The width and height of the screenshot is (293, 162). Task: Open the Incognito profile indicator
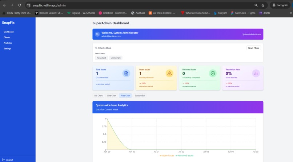pos(280,5)
